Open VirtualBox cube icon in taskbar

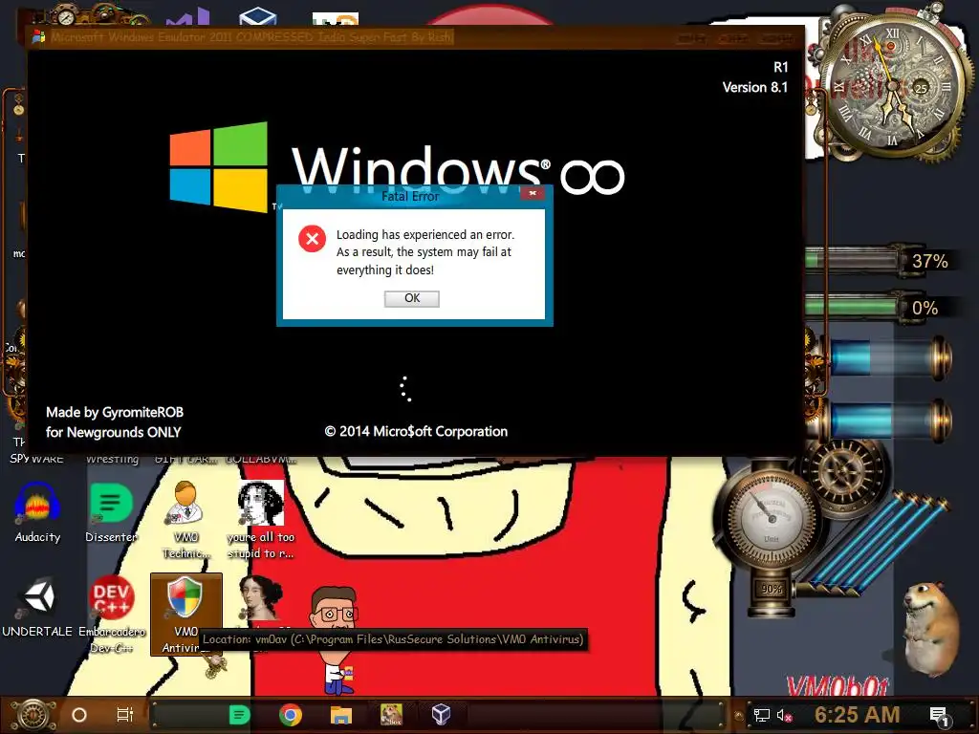point(442,715)
